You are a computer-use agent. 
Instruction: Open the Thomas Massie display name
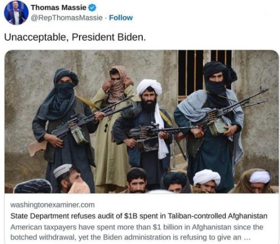pyautogui.click(x=58, y=8)
